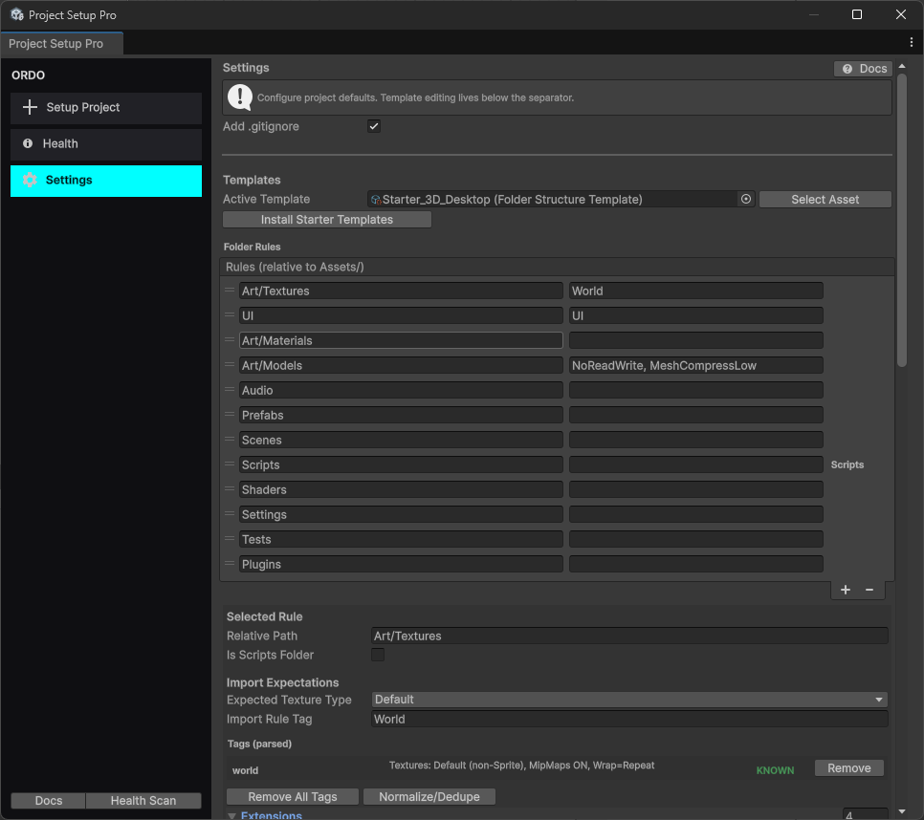Click the drag handle of the Audio rule
The width and height of the screenshot is (924, 820).
pyautogui.click(x=230, y=390)
